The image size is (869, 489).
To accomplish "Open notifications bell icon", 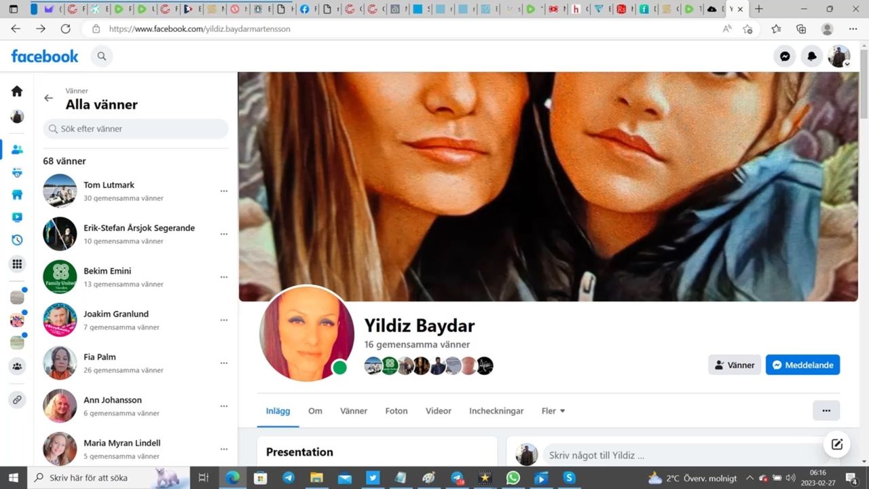I will [812, 56].
